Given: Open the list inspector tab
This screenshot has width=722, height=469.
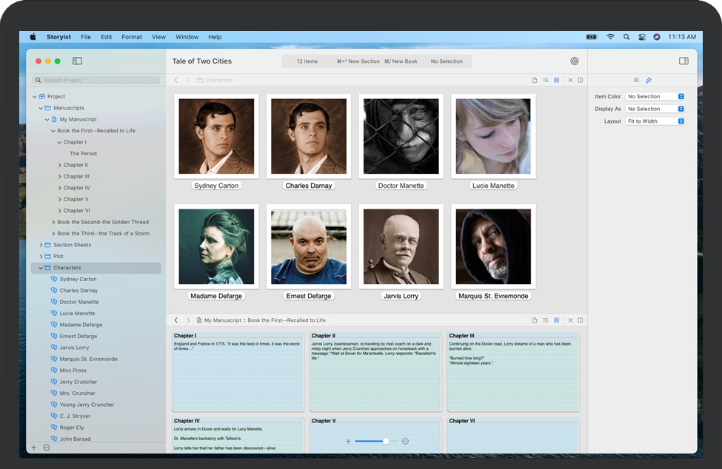Looking at the screenshot, I should pyautogui.click(x=636, y=80).
